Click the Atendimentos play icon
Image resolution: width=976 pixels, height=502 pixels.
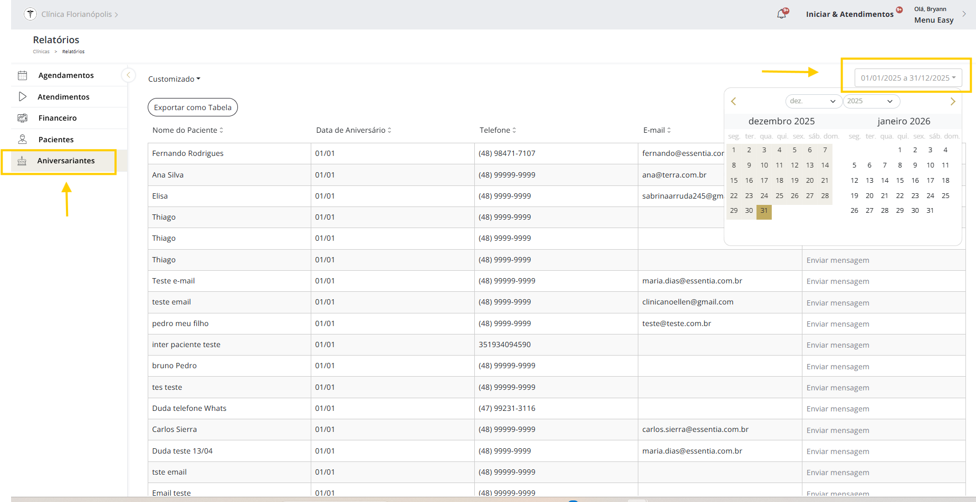(x=23, y=96)
